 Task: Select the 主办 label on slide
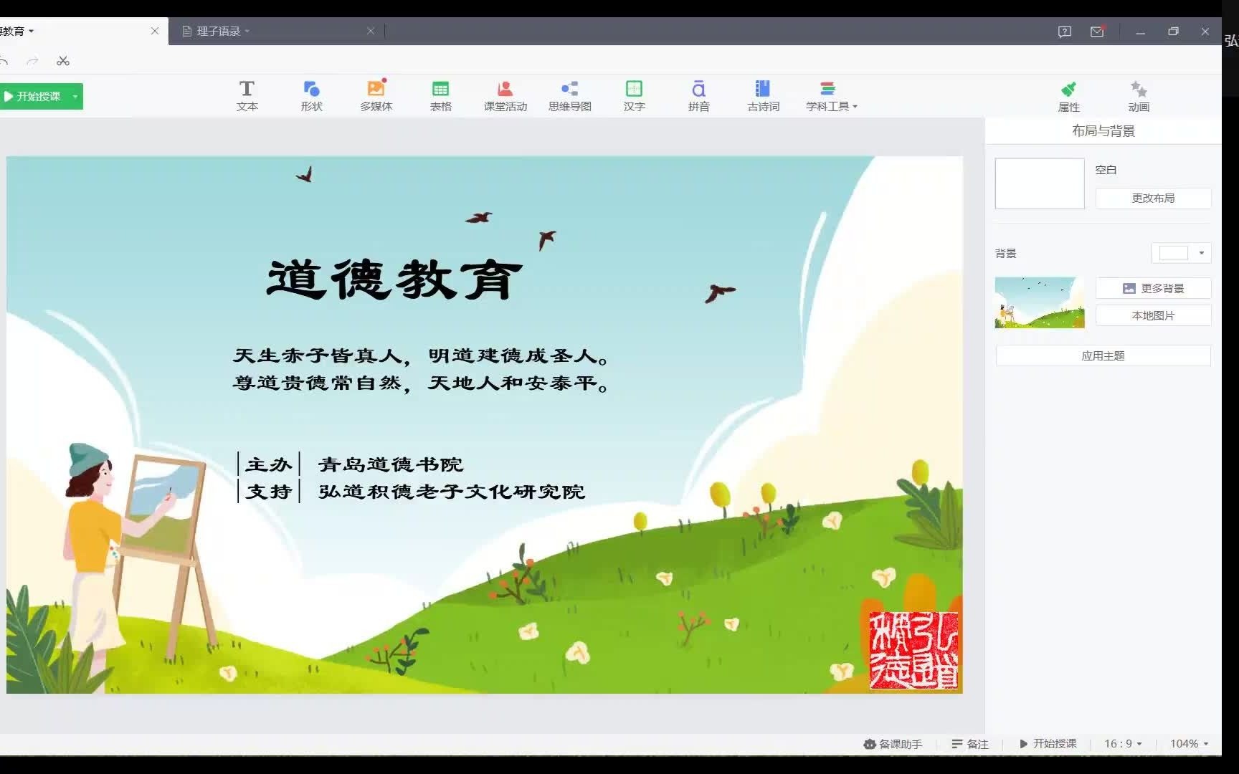coord(269,464)
